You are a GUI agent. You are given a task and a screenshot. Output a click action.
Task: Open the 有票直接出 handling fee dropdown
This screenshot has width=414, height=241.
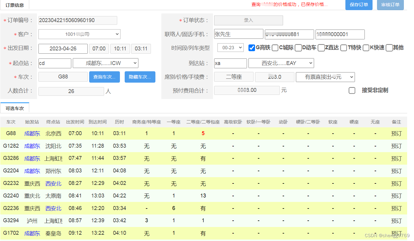point(325,77)
